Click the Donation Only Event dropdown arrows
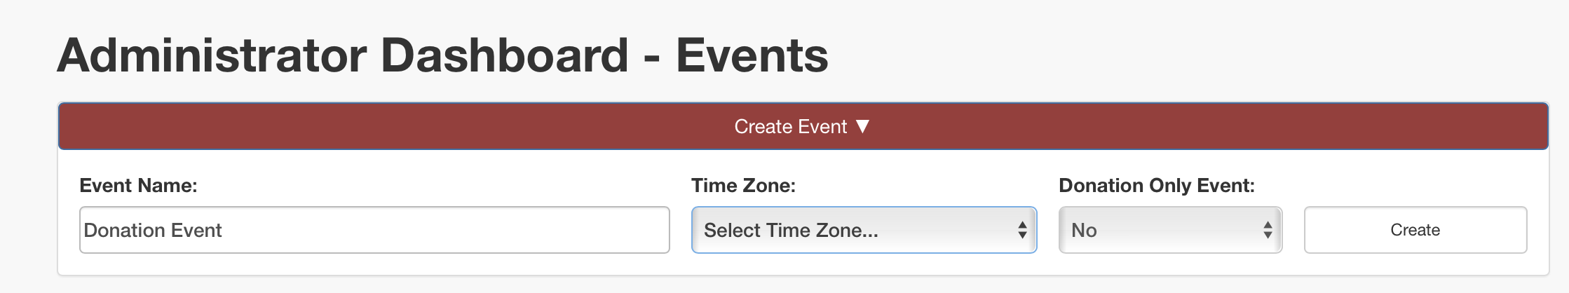 (1268, 230)
